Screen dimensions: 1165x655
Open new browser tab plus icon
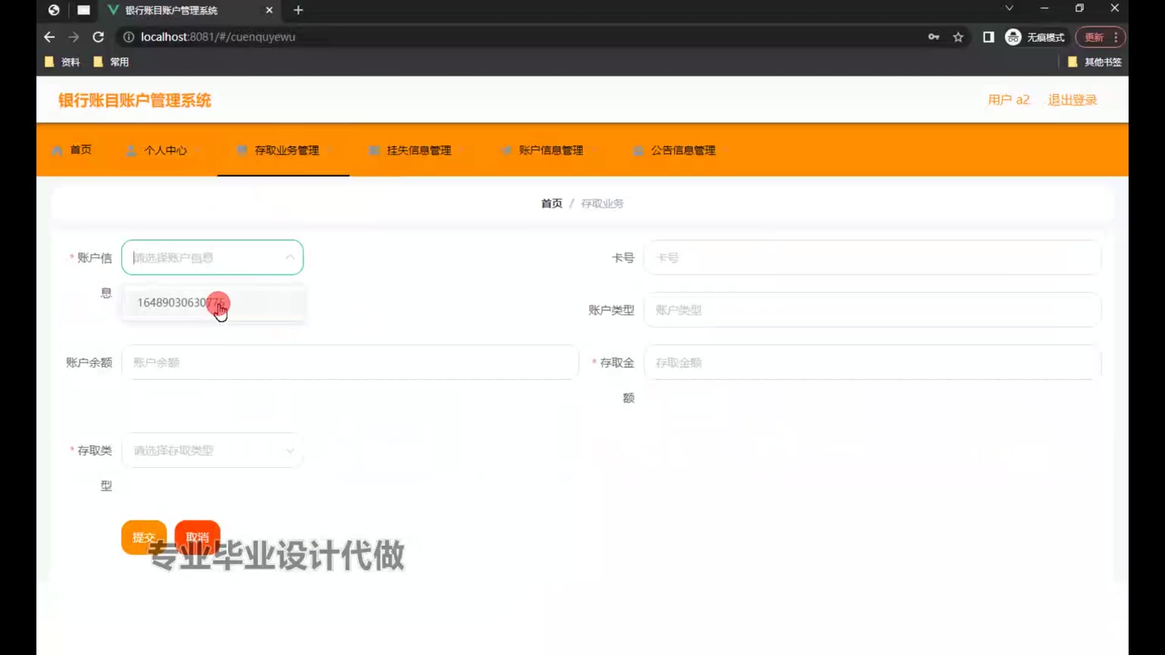(x=298, y=10)
